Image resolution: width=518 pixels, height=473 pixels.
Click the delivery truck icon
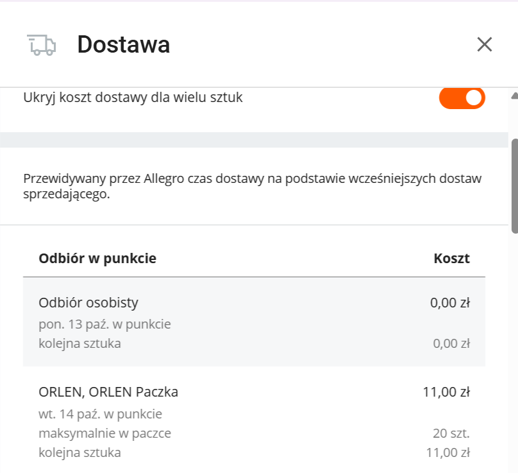tap(42, 45)
